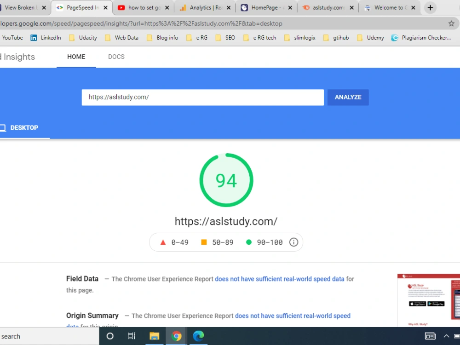Open the LinkedIn bookmark
This screenshot has height=345, width=460.
(46, 38)
